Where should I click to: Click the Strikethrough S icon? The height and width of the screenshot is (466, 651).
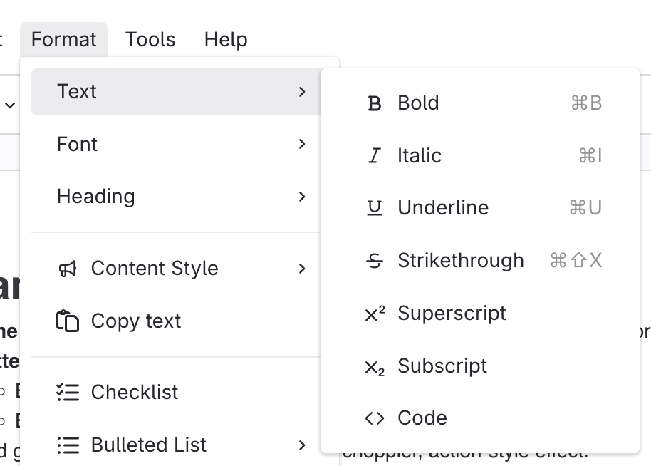click(375, 261)
